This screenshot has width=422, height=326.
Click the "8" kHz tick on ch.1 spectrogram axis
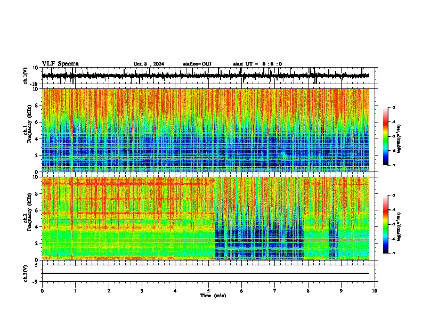(x=37, y=105)
